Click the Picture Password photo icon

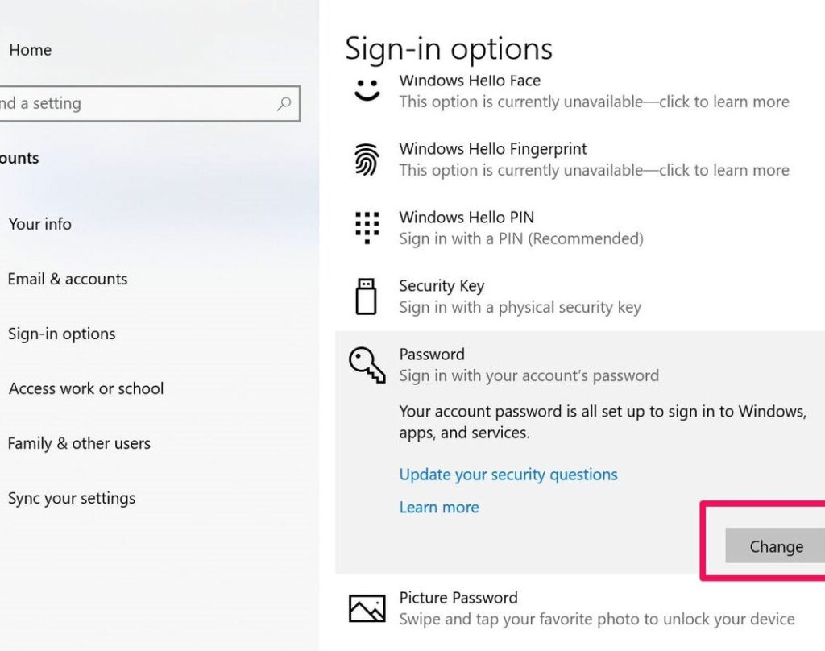pyautogui.click(x=367, y=607)
